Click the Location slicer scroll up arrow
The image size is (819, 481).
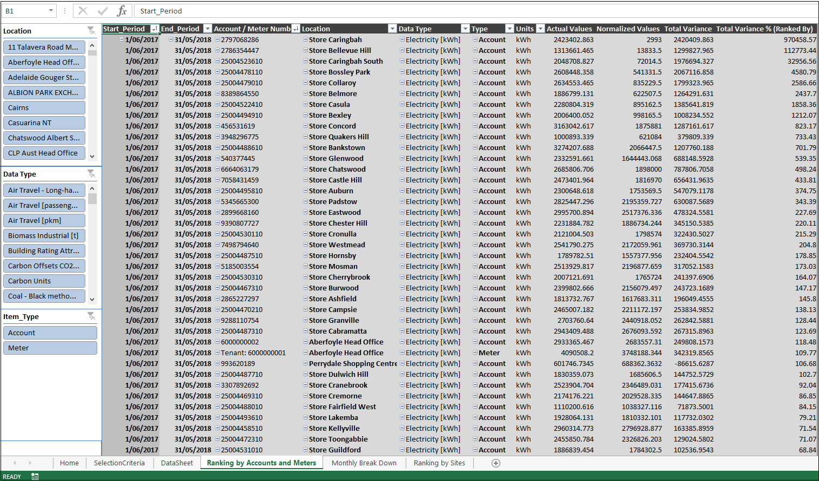click(x=92, y=45)
